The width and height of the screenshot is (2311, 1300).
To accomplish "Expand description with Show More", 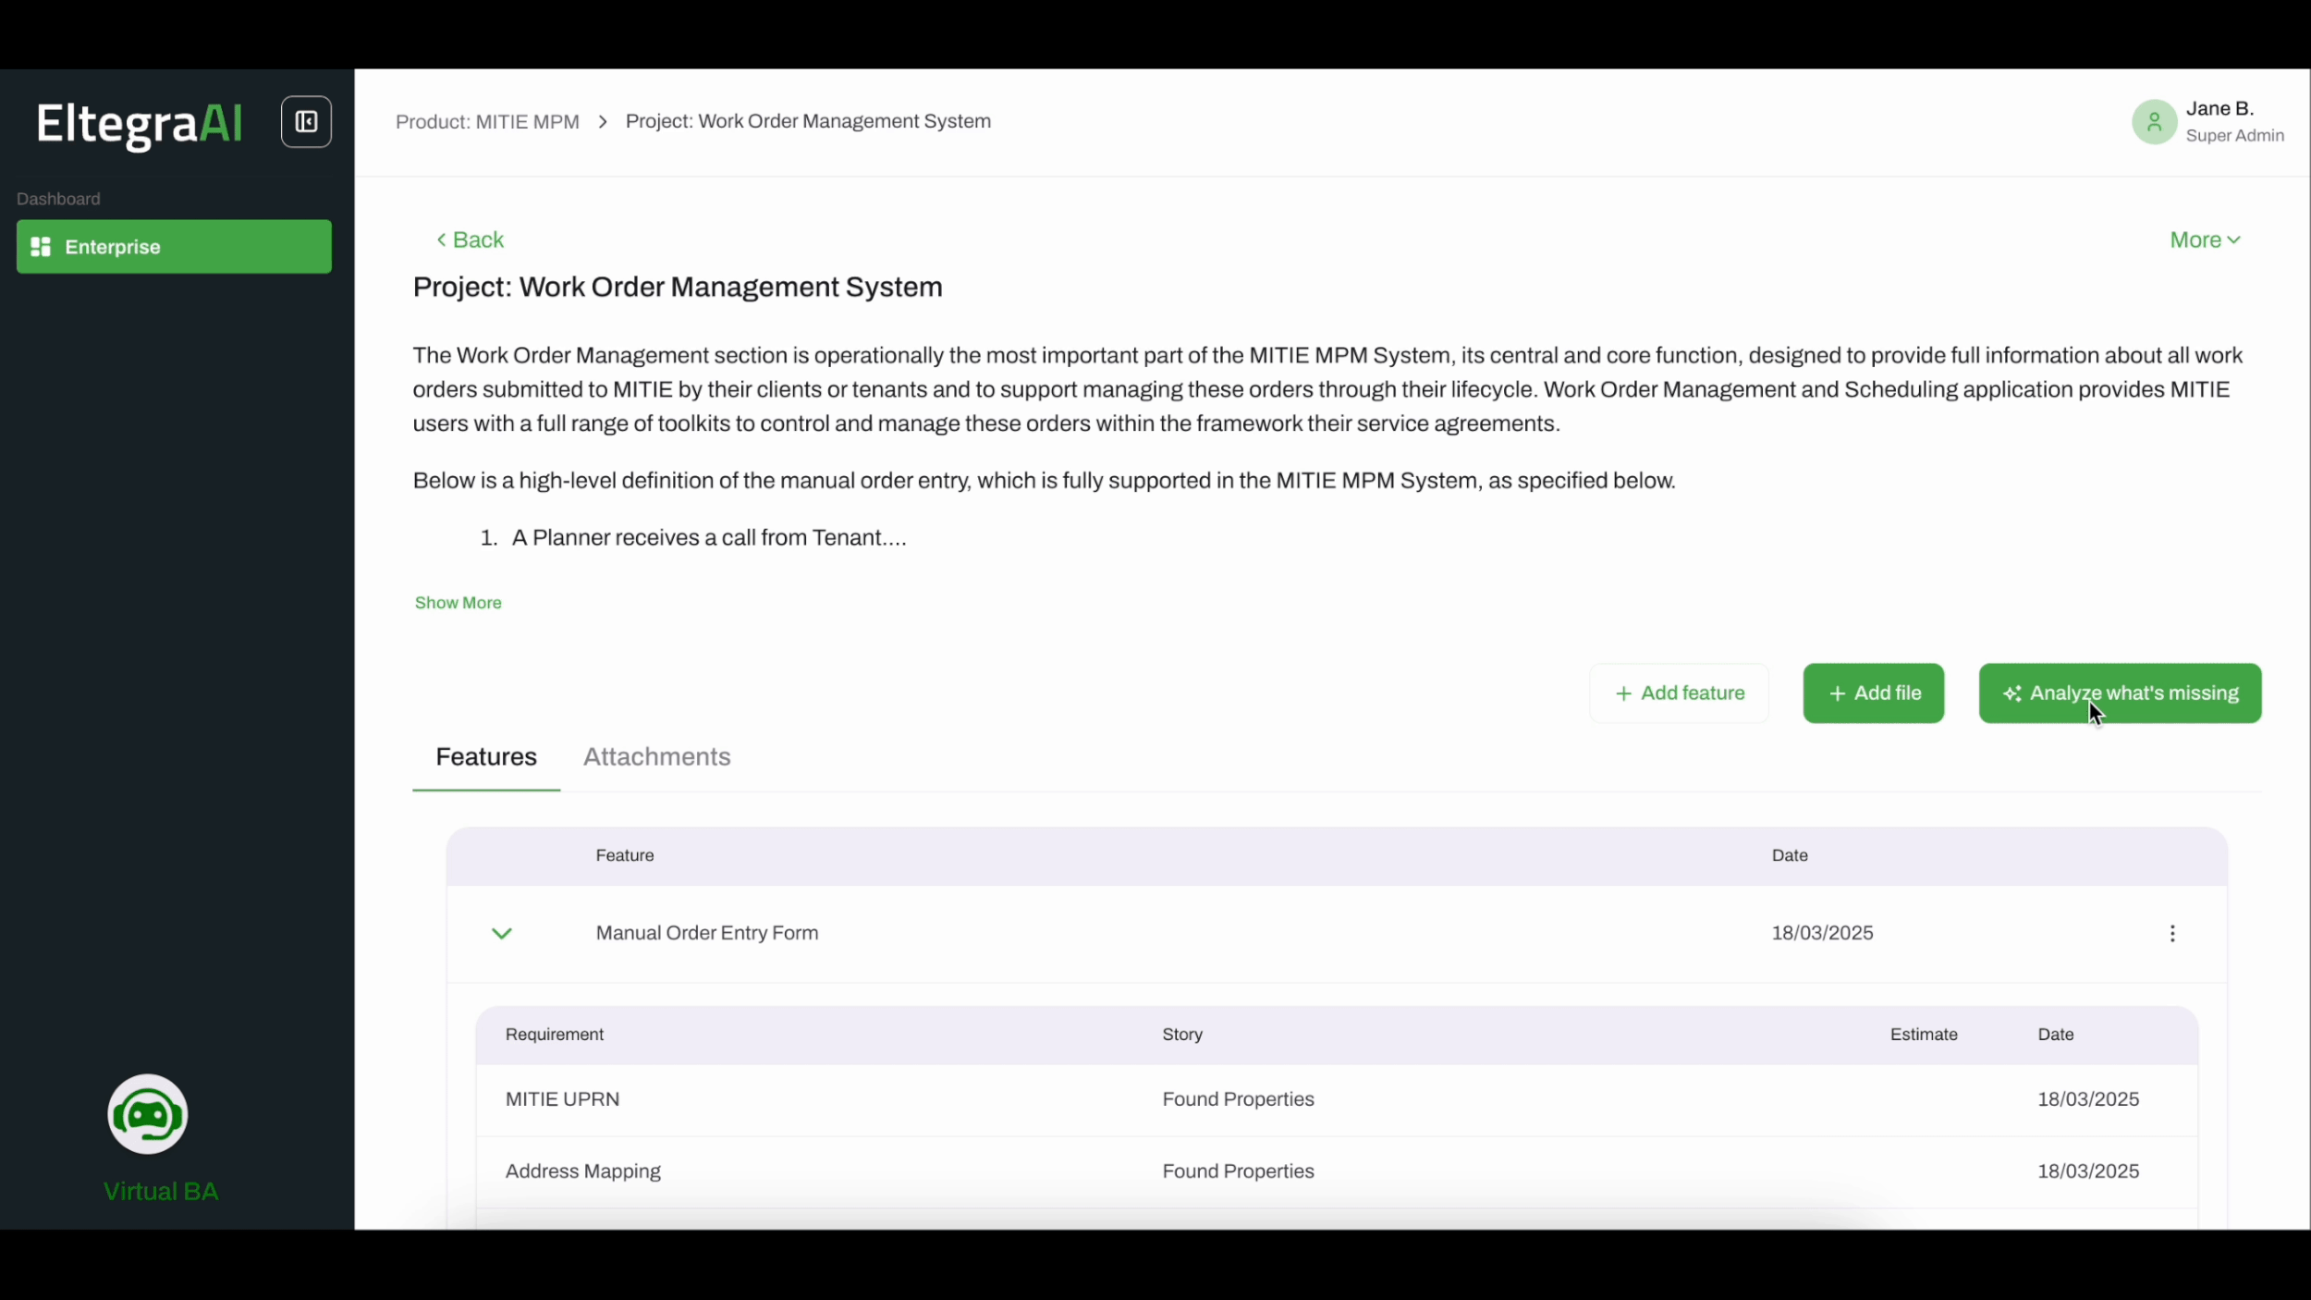I will coord(458,603).
